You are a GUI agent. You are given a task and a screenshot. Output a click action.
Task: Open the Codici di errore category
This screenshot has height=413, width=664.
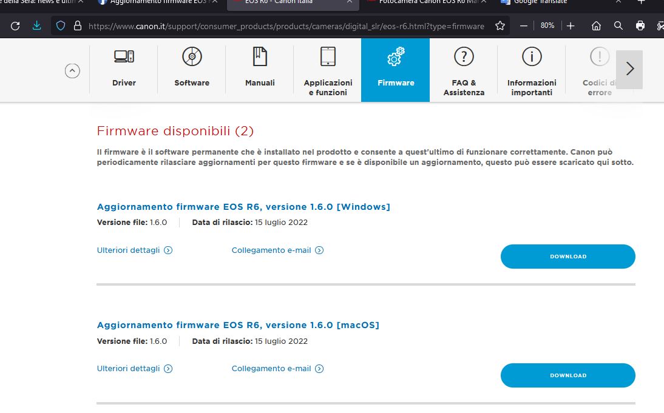click(x=600, y=70)
